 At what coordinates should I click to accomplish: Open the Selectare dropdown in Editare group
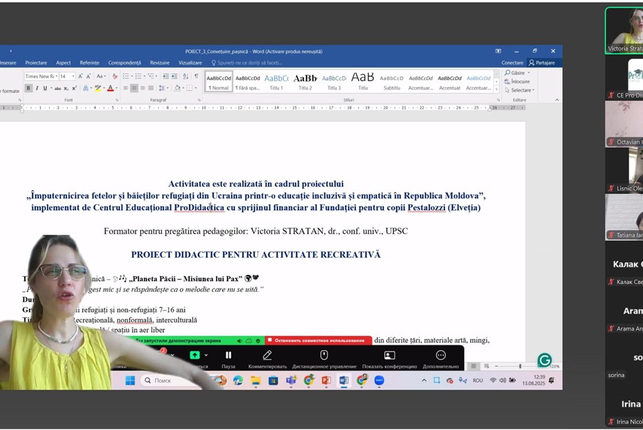pos(520,90)
